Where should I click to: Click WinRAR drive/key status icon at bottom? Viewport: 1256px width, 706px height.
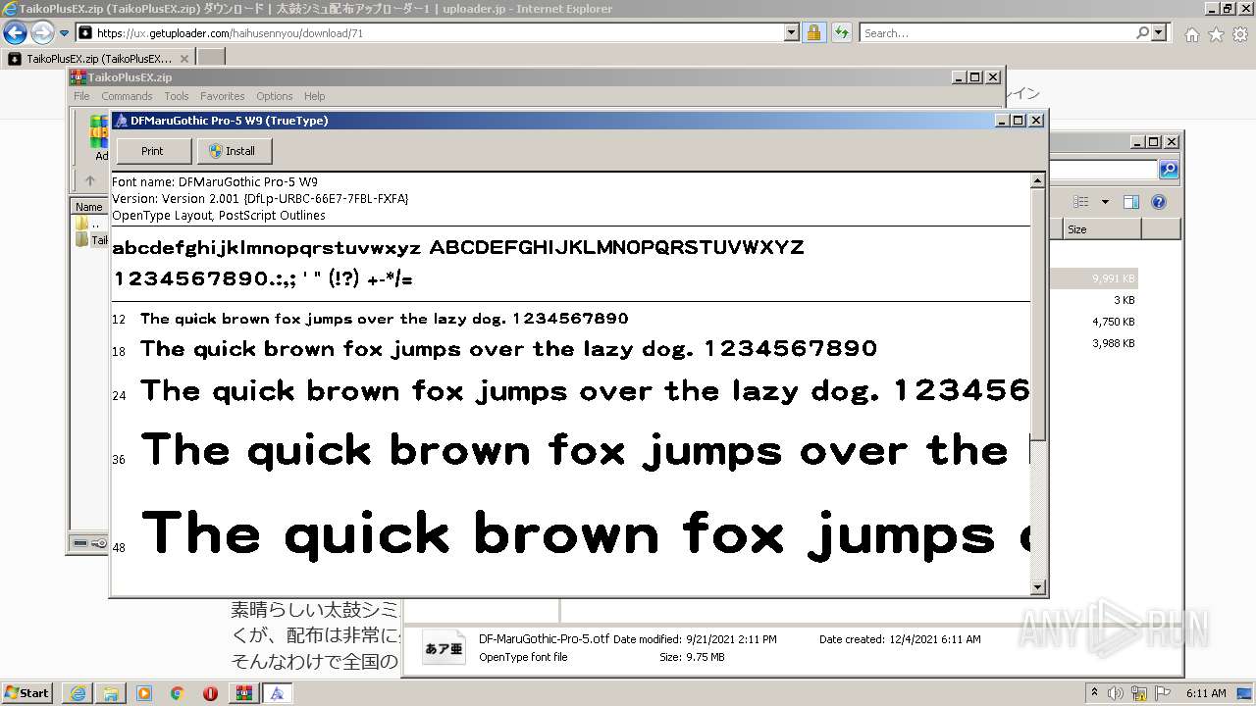click(90, 542)
